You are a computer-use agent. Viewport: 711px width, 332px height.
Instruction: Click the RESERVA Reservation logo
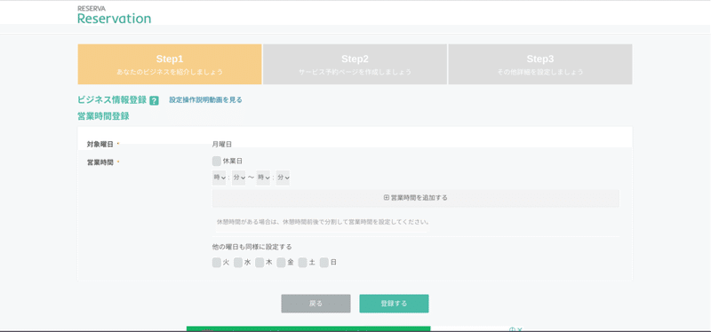click(x=115, y=15)
